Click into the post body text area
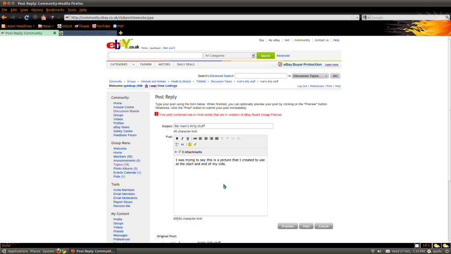Image resolution: width=451 pixels, height=254 pixels. (x=220, y=185)
